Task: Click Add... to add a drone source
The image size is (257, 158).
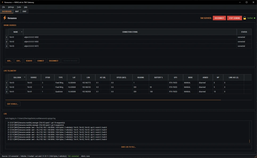Action: coord(9,61)
